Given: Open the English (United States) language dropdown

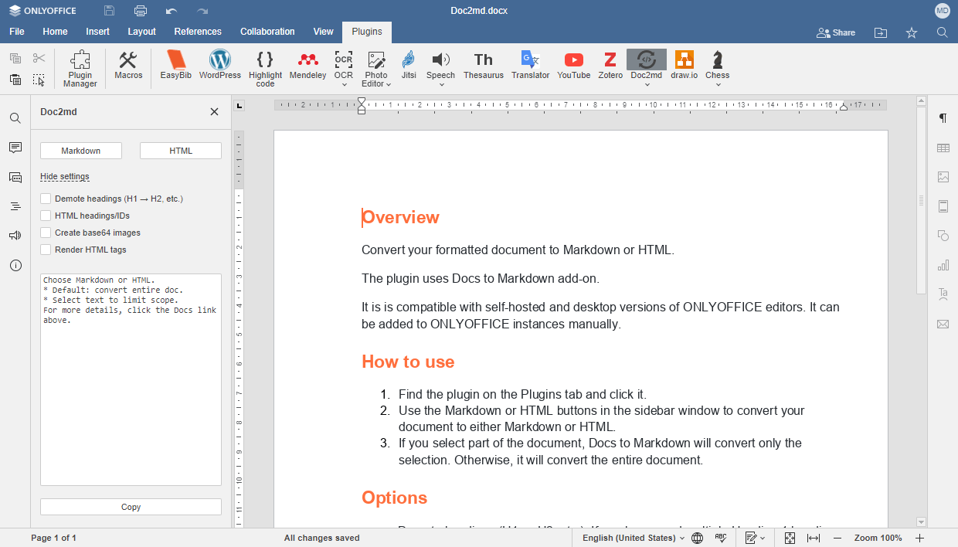Looking at the screenshot, I should click(x=634, y=538).
